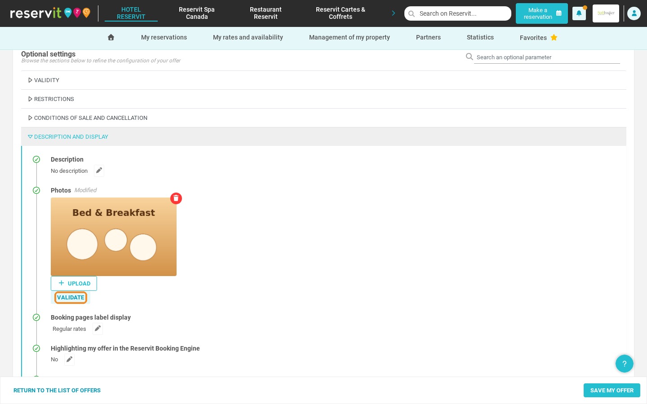
Task: Open My rates and availability menu
Action: pyautogui.click(x=248, y=37)
